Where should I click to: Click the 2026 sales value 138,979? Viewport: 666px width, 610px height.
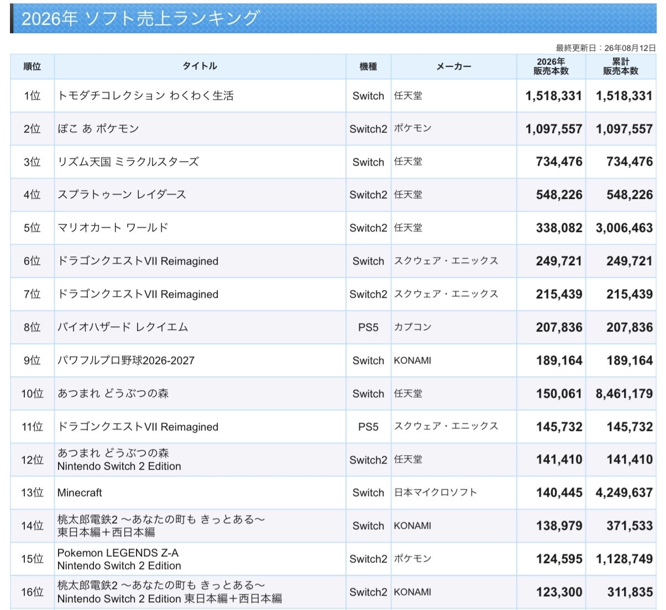coord(559,525)
